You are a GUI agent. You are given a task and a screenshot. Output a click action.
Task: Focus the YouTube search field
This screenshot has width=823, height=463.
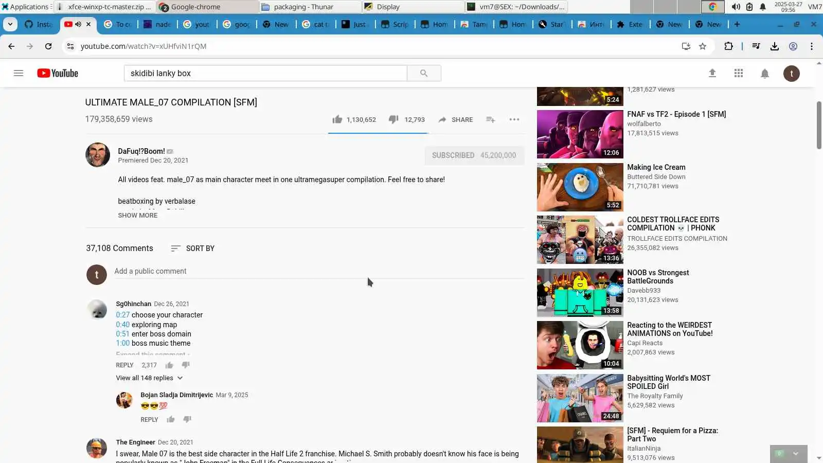265,73
